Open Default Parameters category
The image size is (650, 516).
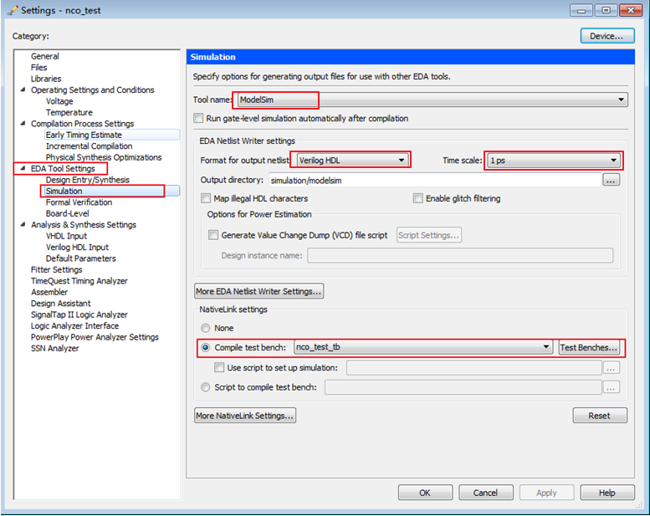pyautogui.click(x=81, y=258)
